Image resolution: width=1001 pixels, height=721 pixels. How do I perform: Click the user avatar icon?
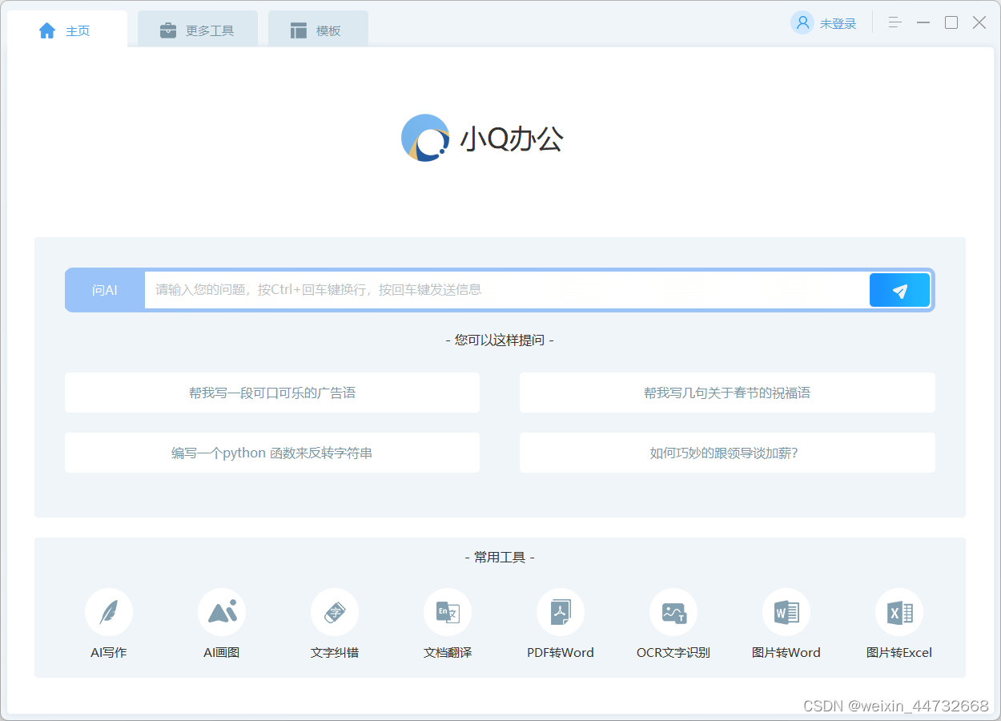802,22
